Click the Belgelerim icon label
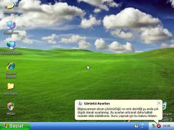The width and height of the screenshot is (174, 130). point(11,12)
